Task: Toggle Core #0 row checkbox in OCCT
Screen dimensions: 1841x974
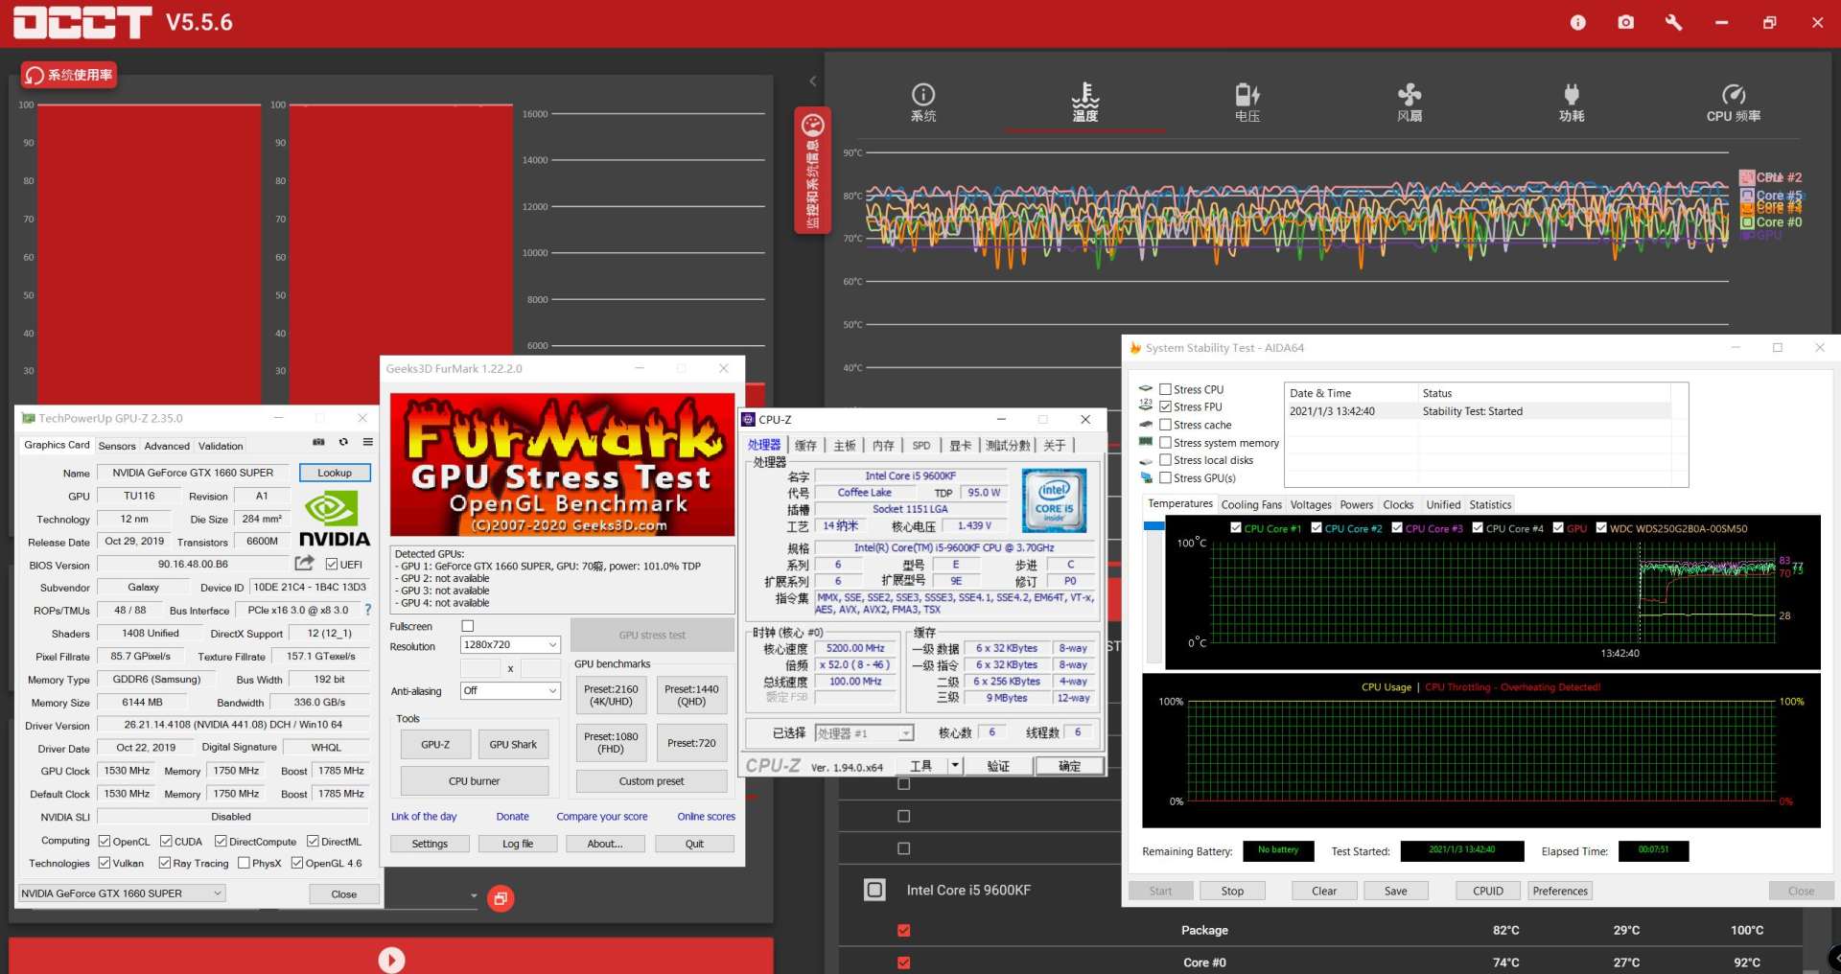Action: 903,962
